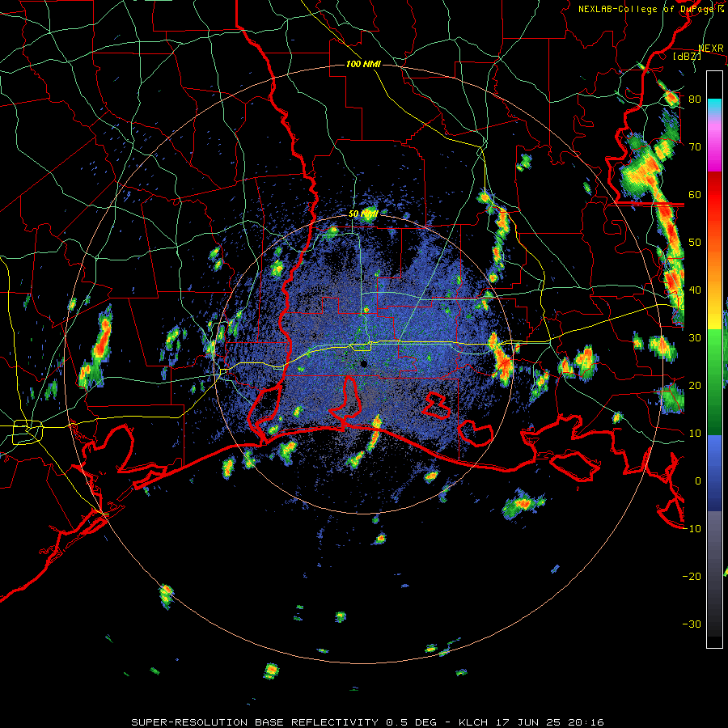
Task: Click the 60 value on dBZ scale
Action: tap(695, 194)
